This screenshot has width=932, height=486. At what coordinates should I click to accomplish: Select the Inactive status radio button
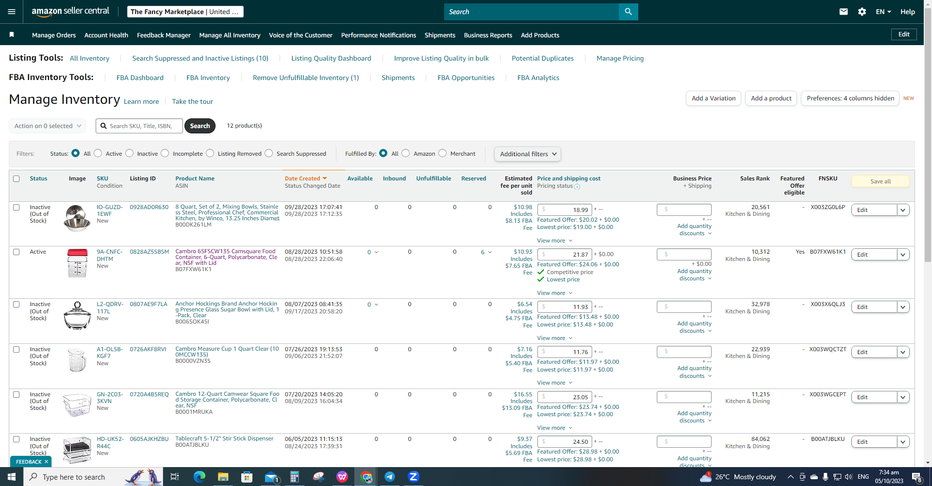coord(130,153)
